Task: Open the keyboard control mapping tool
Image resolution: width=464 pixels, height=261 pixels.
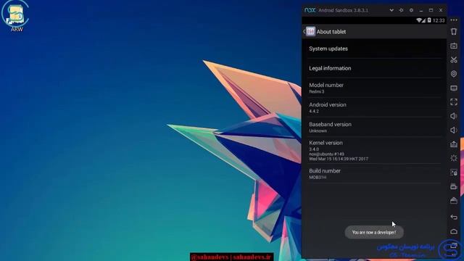Action: (454, 46)
